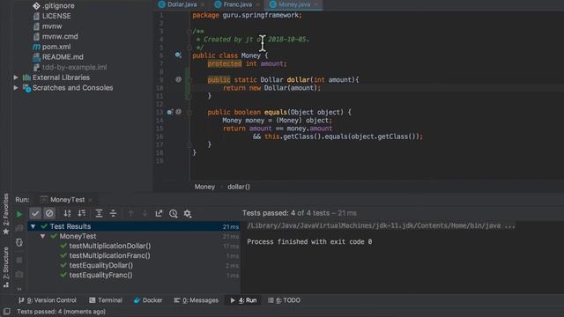Toggle the Run tool window button
The width and height of the screenshot is (564, 317).
point(243,300)
